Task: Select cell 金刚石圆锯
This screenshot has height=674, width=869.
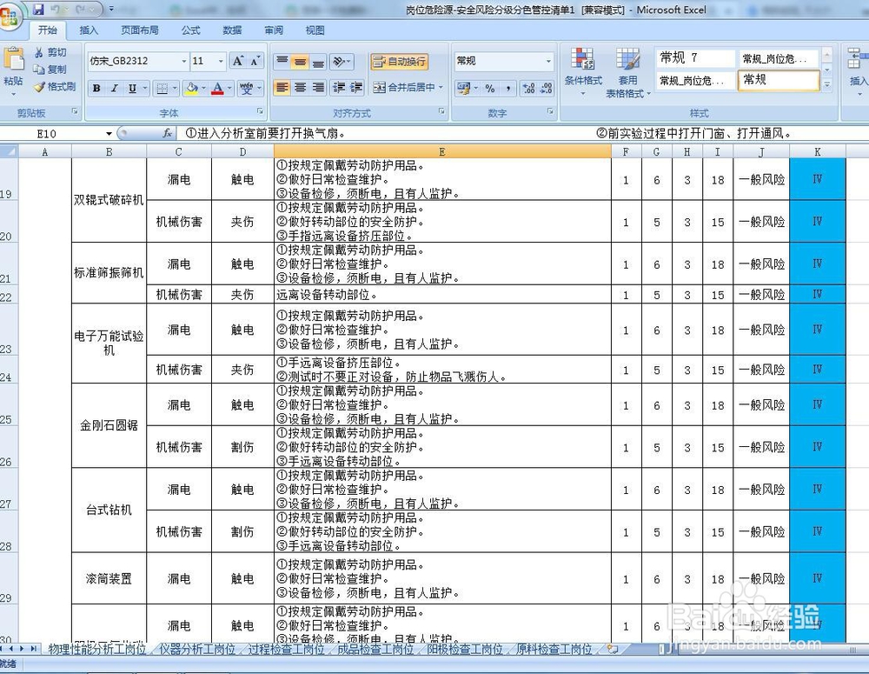Action: [x=109, y=425]
